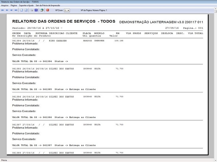Screen dimensions: 217x162
Task: Click the PLACA column header
Action: pos(87,33)
